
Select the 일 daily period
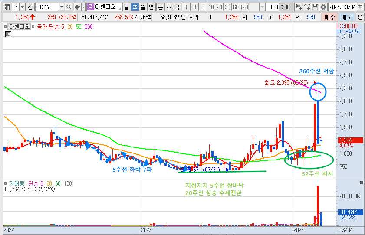point(126,7)
